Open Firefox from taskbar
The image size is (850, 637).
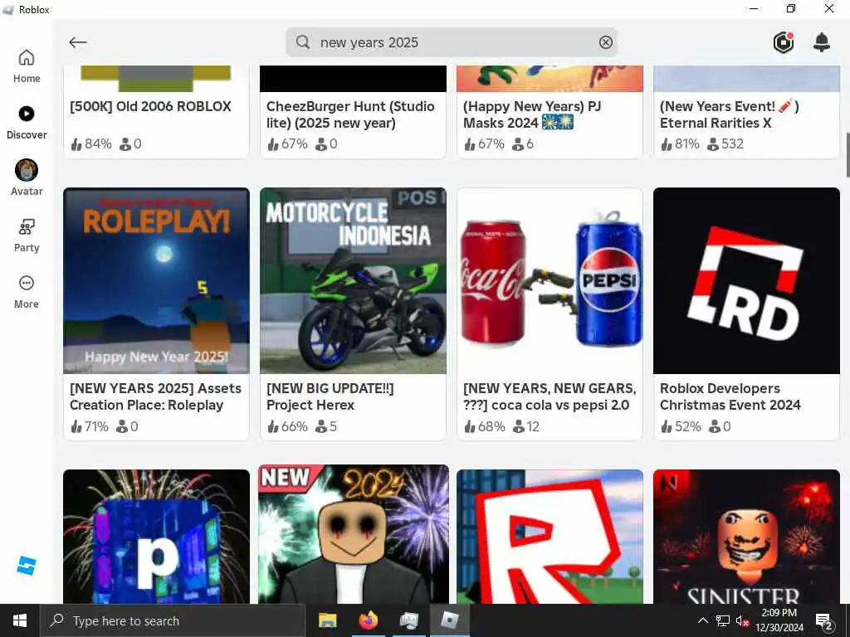coord(369,620)
